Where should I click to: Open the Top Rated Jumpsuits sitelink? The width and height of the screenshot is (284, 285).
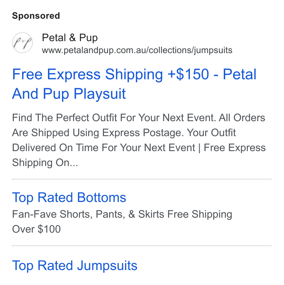pyautogui.click(x=75, y=266)
